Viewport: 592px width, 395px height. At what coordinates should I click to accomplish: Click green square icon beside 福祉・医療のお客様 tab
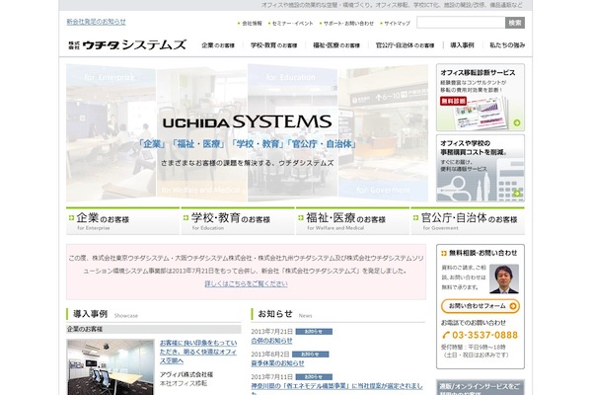coord(301,218)
